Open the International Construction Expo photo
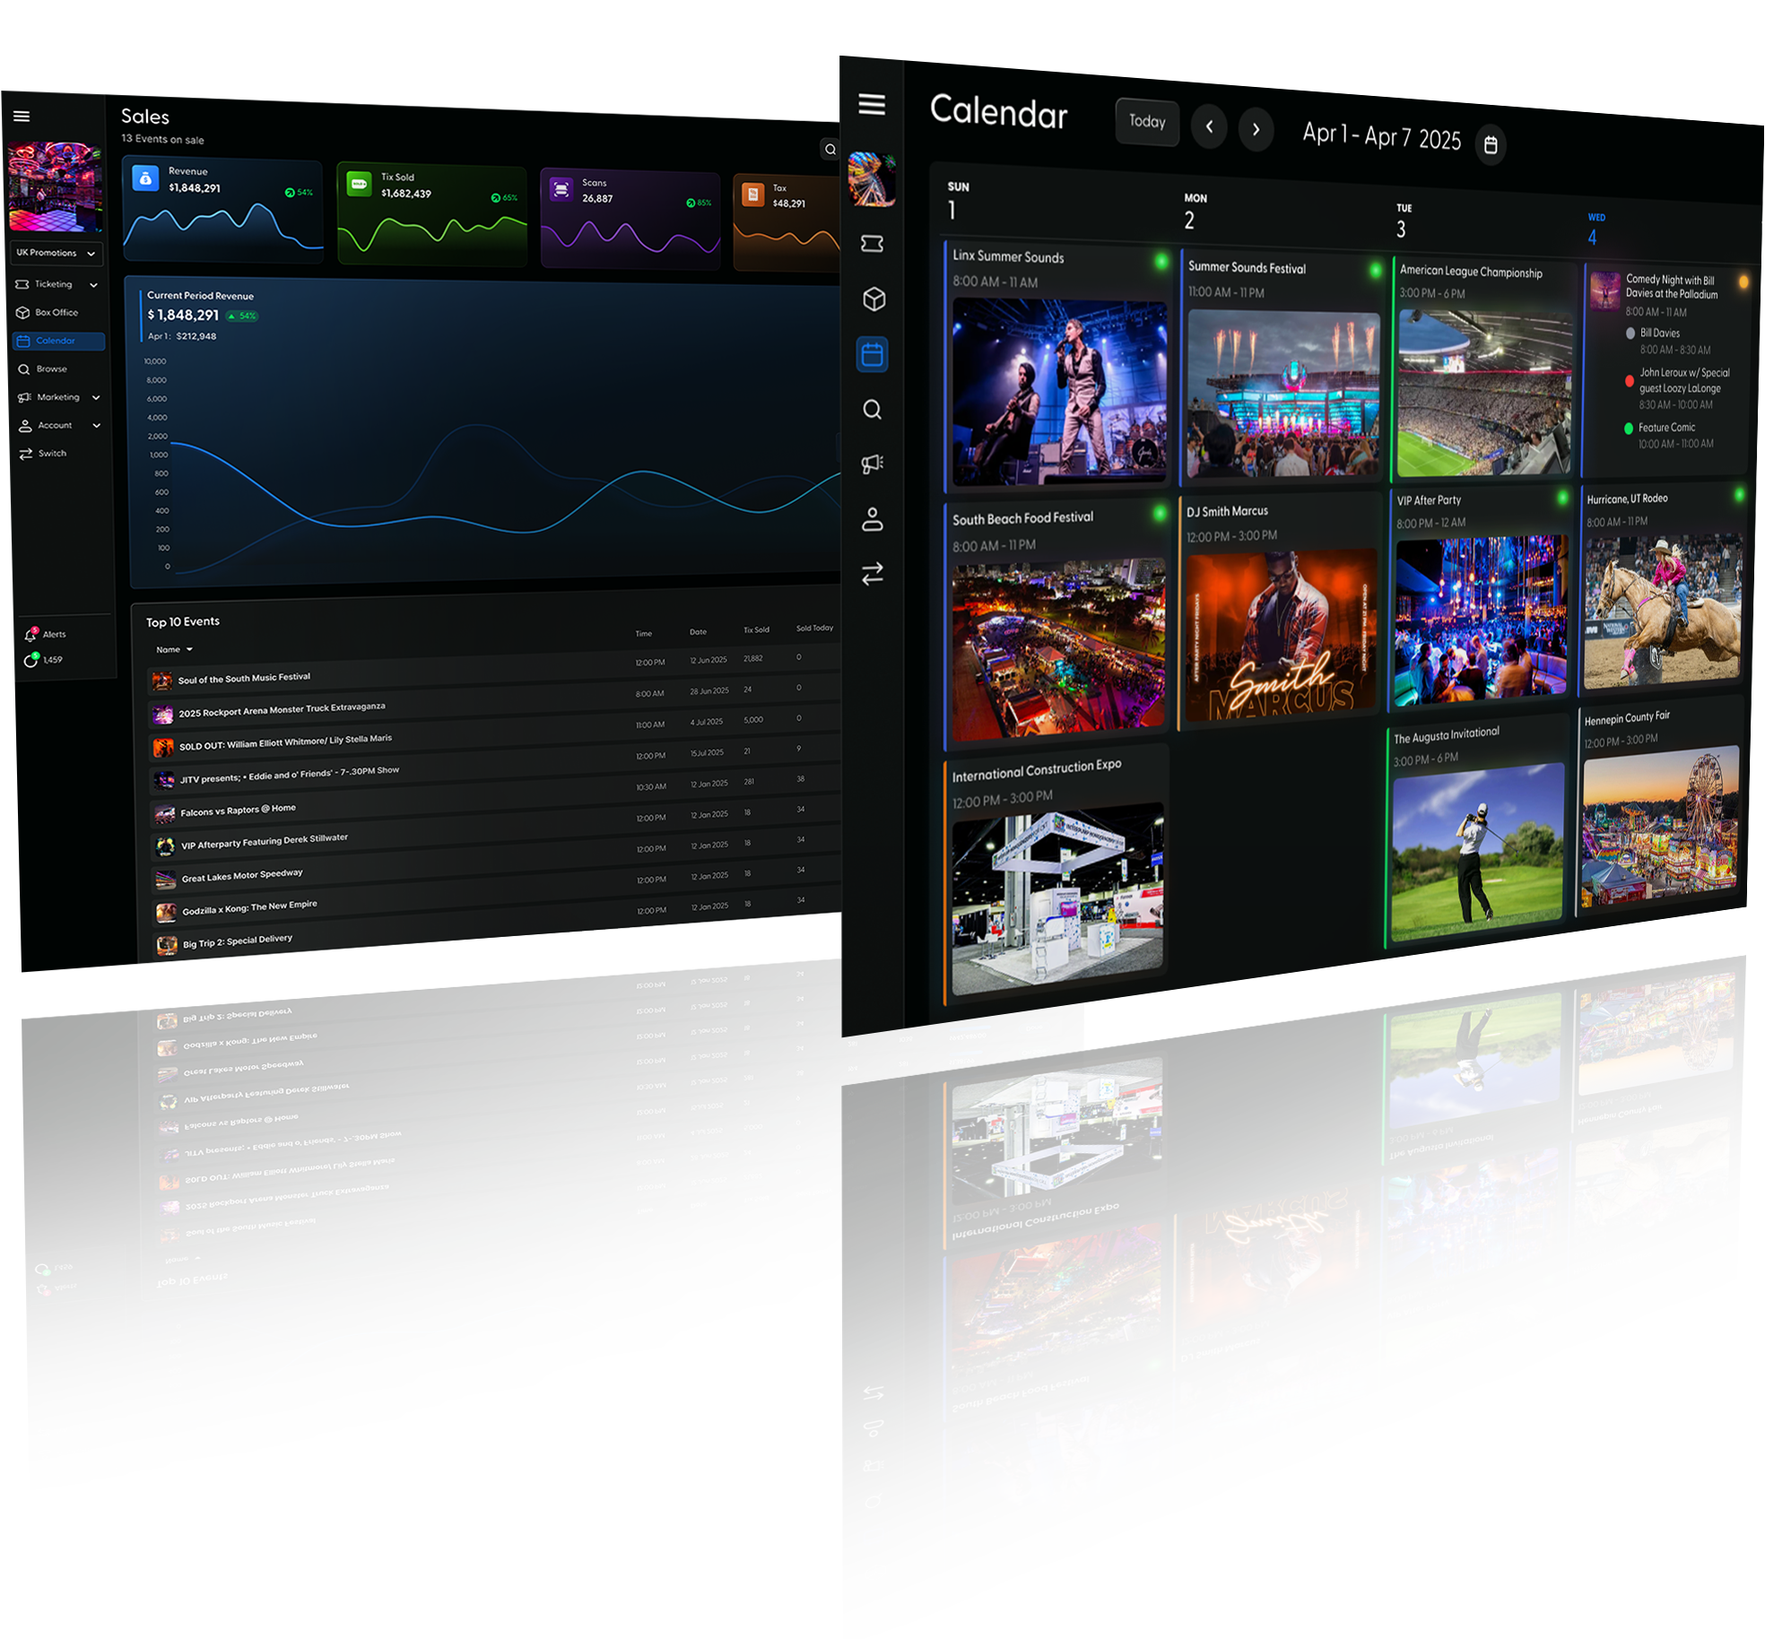Screen dimensions: 1765x1639 (1057, 899)
